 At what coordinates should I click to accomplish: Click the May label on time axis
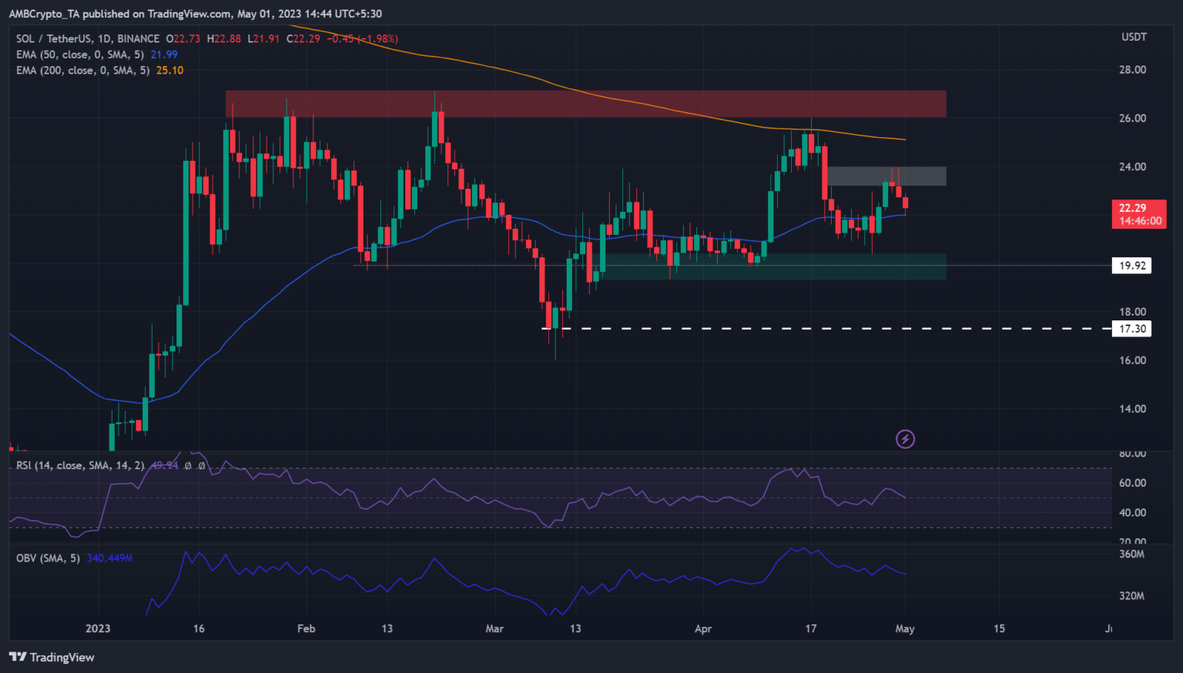click(x=905, y=628)
